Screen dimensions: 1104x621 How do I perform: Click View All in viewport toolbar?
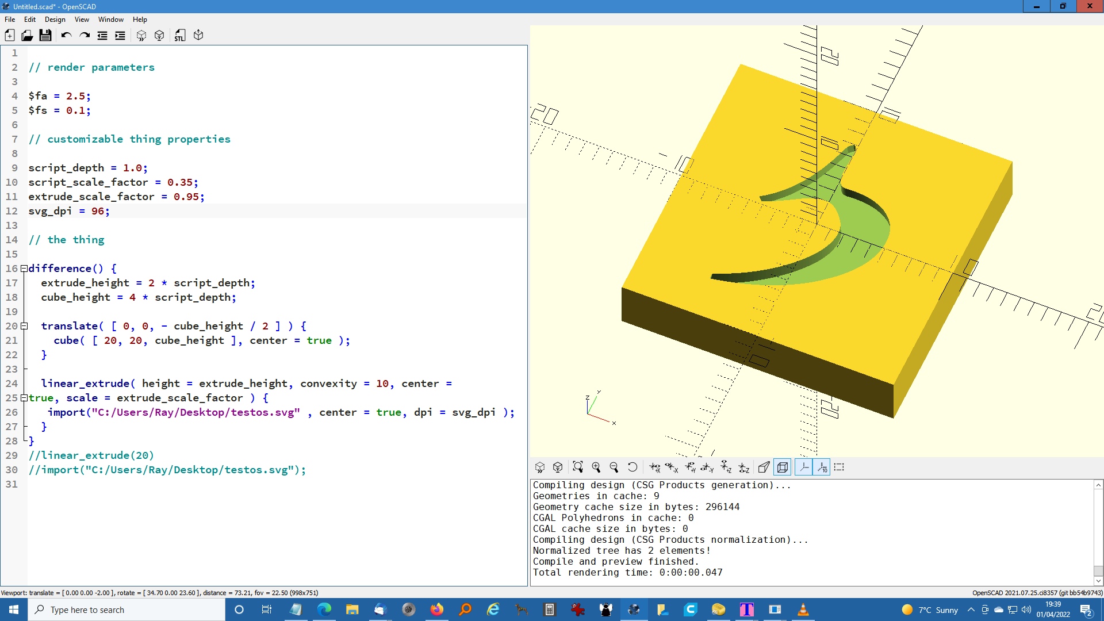tap(578, 467)
